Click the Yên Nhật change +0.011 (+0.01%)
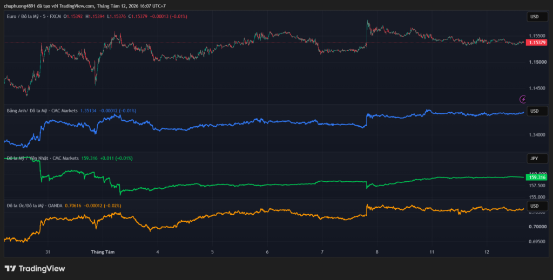 117,159
